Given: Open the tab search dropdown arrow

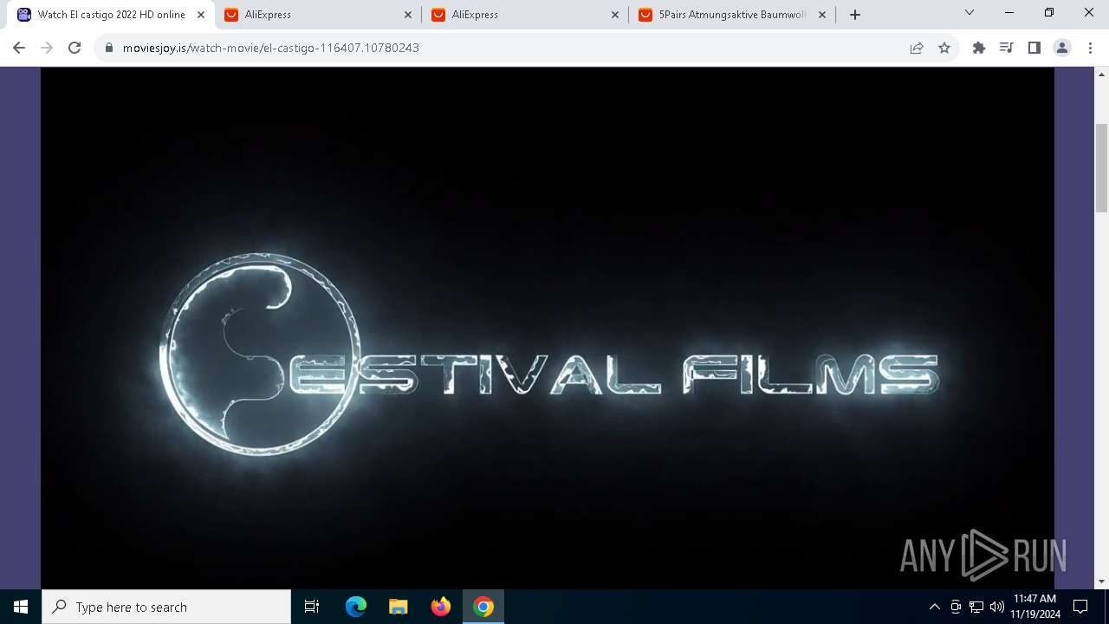Looking at the screenshot, I should [970, 13].
